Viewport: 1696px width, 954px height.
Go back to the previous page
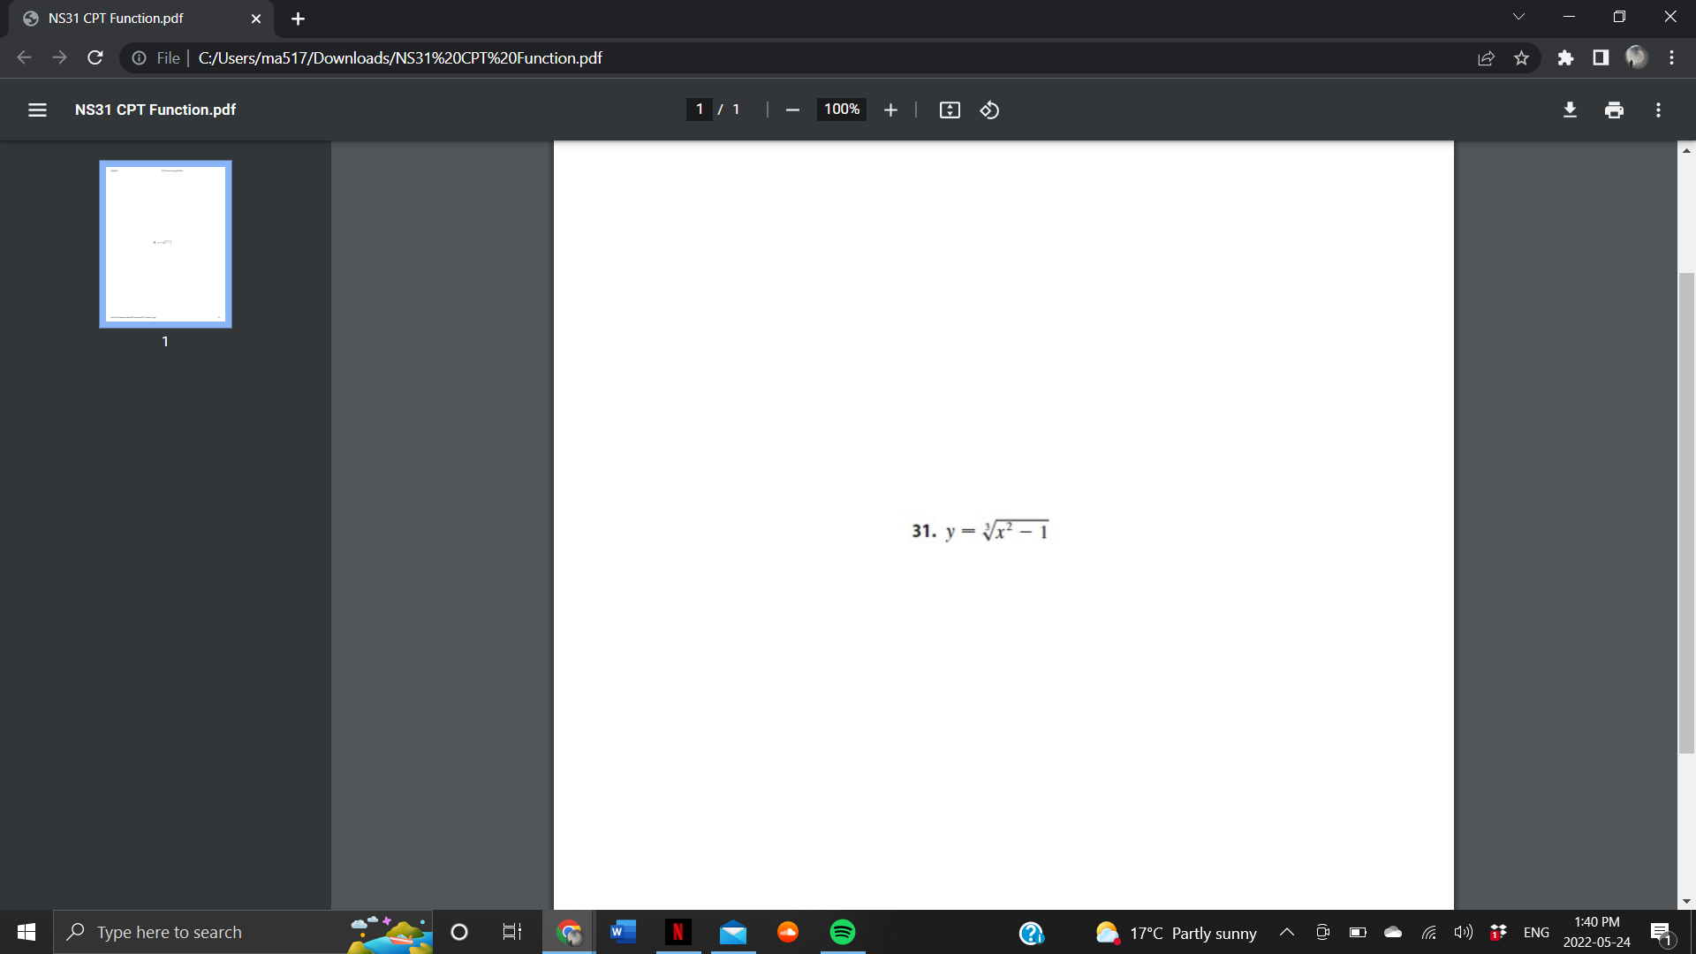24,57
